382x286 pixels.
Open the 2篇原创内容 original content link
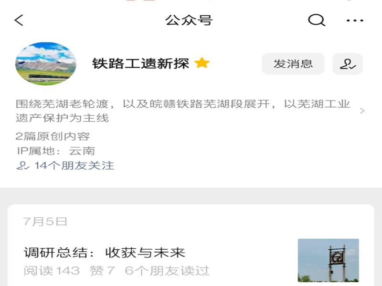53,136
